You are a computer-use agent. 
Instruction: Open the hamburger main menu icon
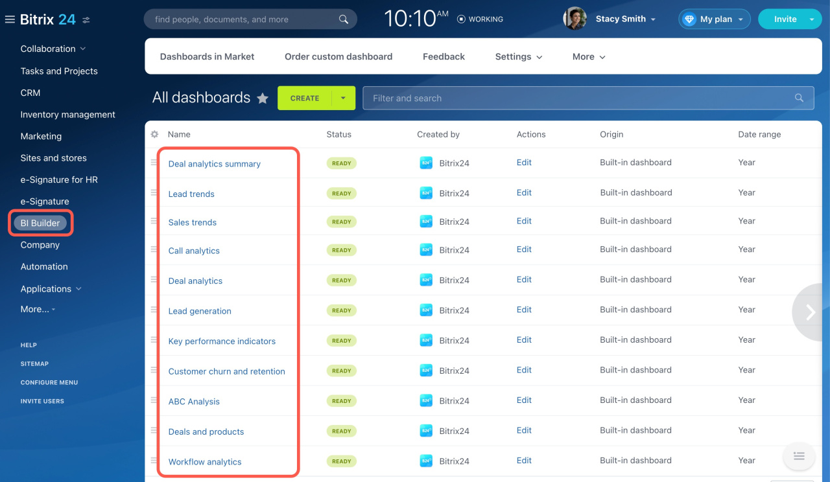[x=10, y=19]
